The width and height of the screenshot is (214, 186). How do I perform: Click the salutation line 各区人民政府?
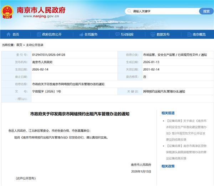click(50, 131)
